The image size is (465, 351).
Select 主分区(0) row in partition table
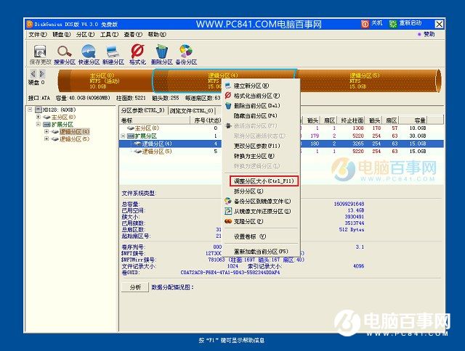click(x=281, y=128)
